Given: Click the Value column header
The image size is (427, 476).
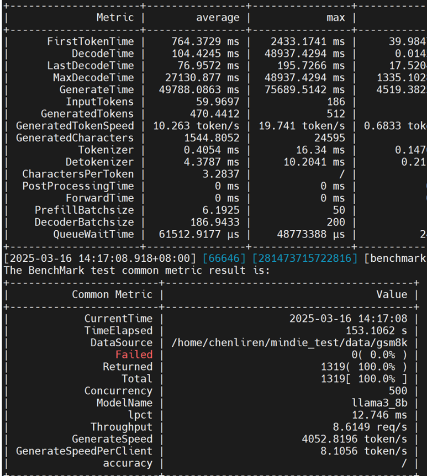Looking at the screenshot, I should (392, 294).
